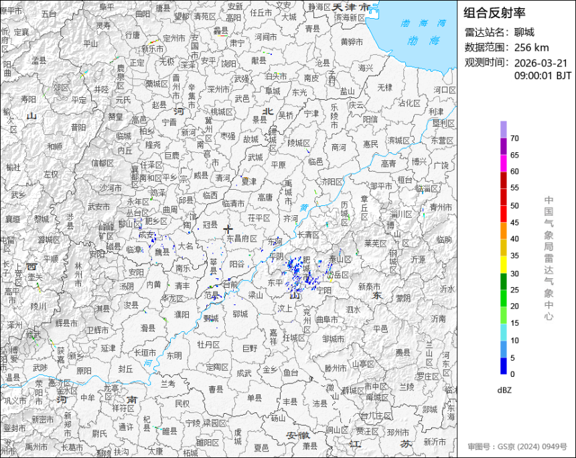Click the 鄄城 map label
This screenshot has width=576, height=458.
click(211, 319)
